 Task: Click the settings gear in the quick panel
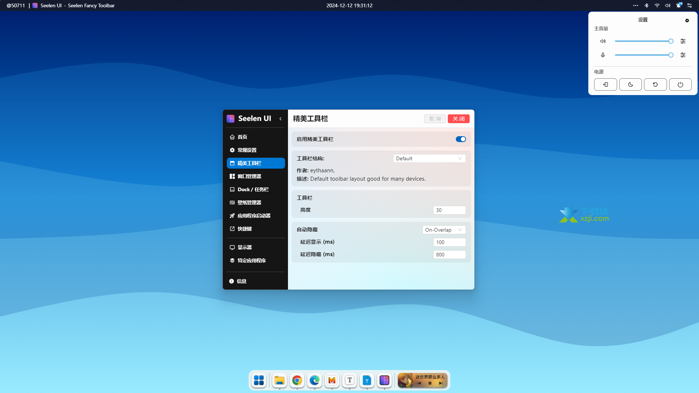[x=687, y=21]
